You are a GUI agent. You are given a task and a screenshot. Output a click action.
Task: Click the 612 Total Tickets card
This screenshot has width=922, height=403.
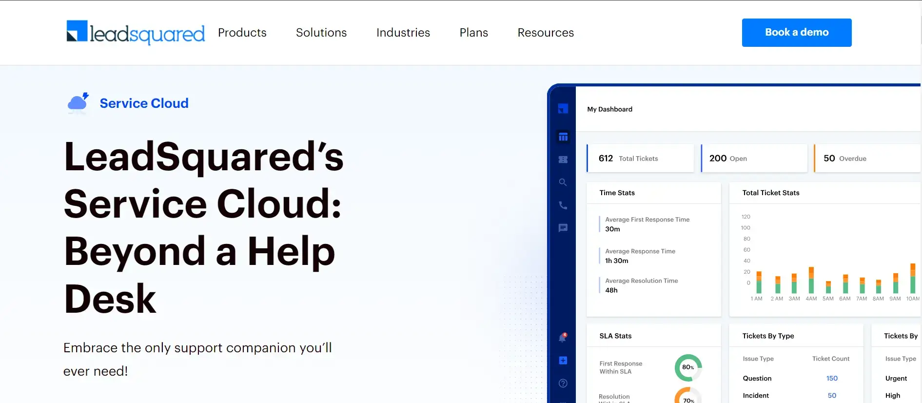pos(640,158)
